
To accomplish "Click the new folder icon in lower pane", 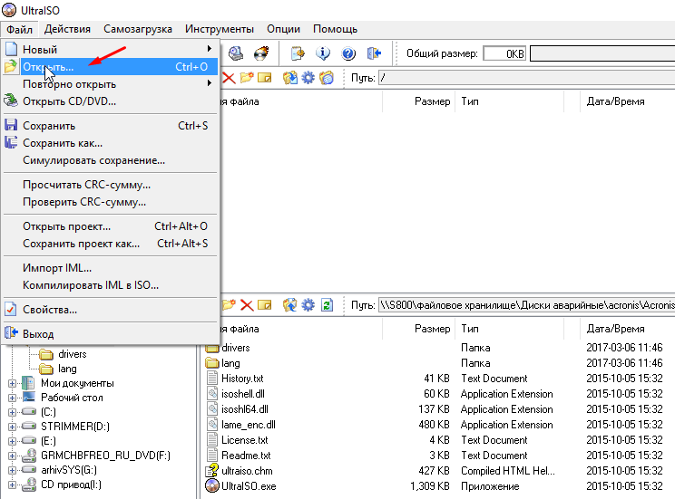I will (229, 305).
